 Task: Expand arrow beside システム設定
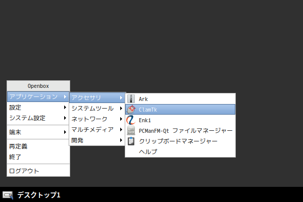pyautogui.click(x=65, y=118)
